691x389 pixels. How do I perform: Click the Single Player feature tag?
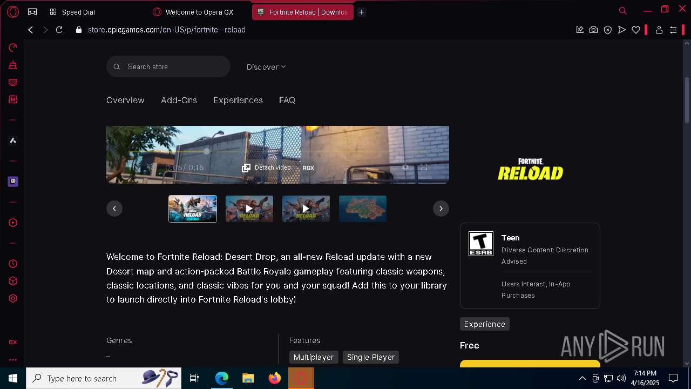tap(371, 357)
